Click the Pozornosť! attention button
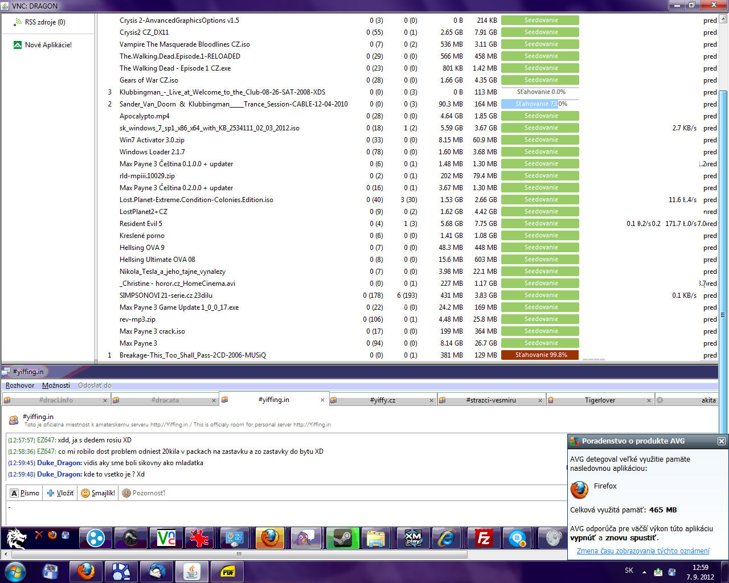The width and height of the screenshot is (729, 583). 144,493
